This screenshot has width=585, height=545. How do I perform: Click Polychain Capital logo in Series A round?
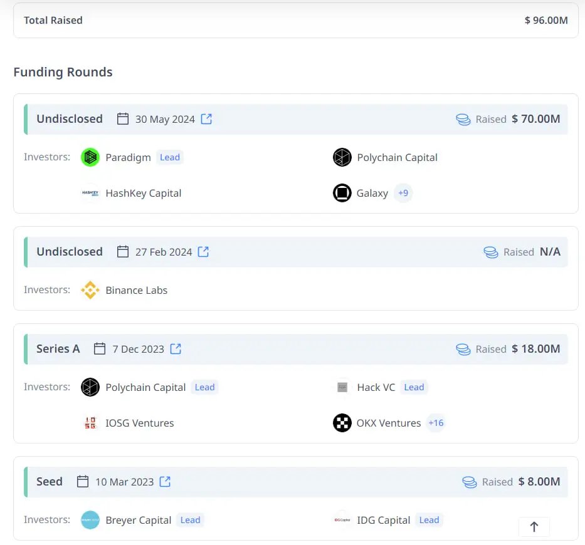click(x=90, y=387)
